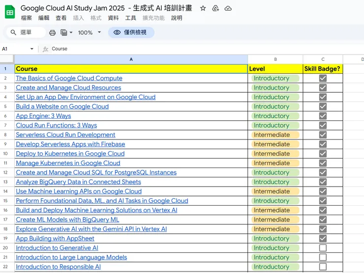
Task: Open Perform Foundational Data, ML, and AI Tasks link
Action: [x=102, y=201]
